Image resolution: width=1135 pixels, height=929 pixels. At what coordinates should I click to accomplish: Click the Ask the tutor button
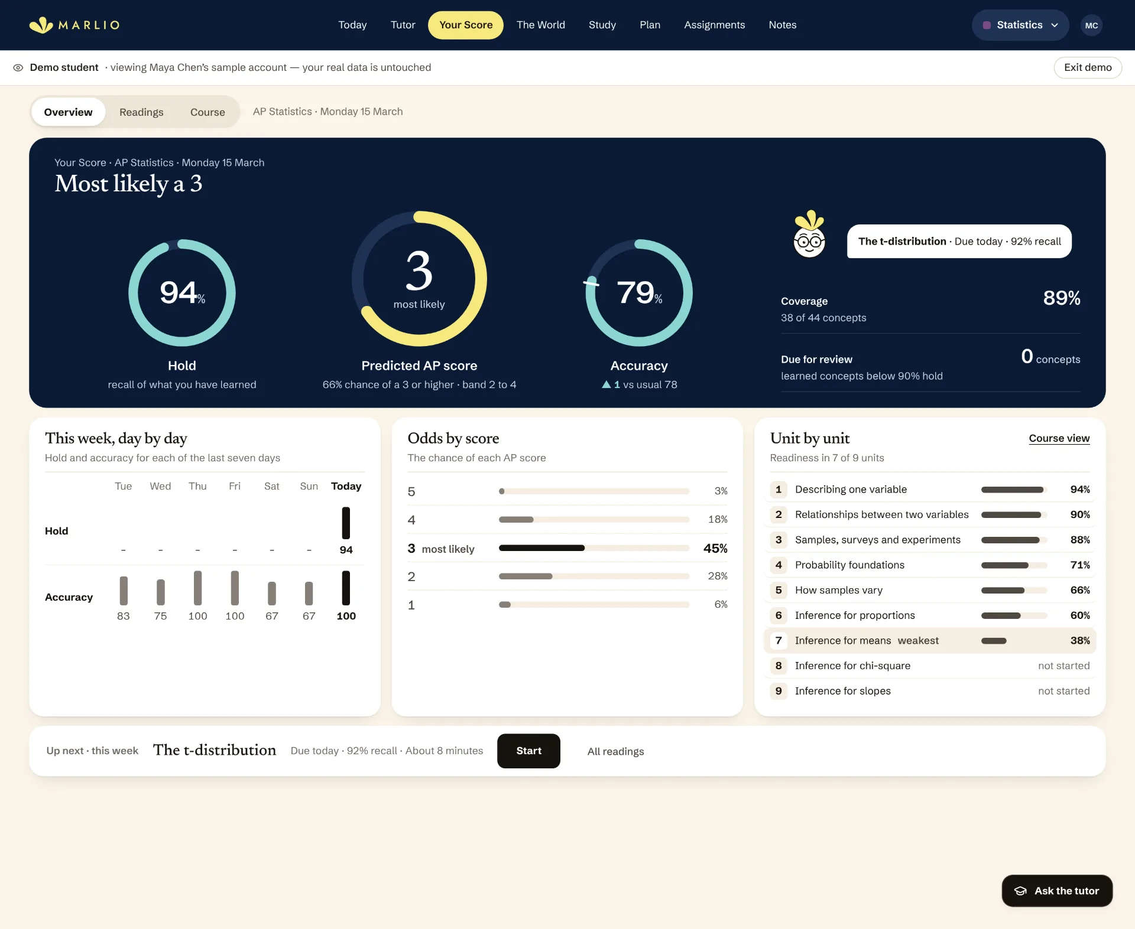coord(1057,891)
